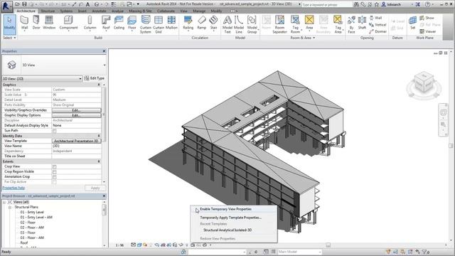Click Edit for Visibility/Graphics Overrides
The height and width of the screenshot is (256, 455).
[77, 110]
